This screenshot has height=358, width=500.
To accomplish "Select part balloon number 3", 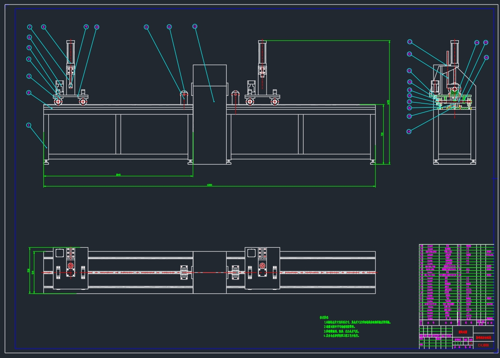I will click(x=29, y=76).
